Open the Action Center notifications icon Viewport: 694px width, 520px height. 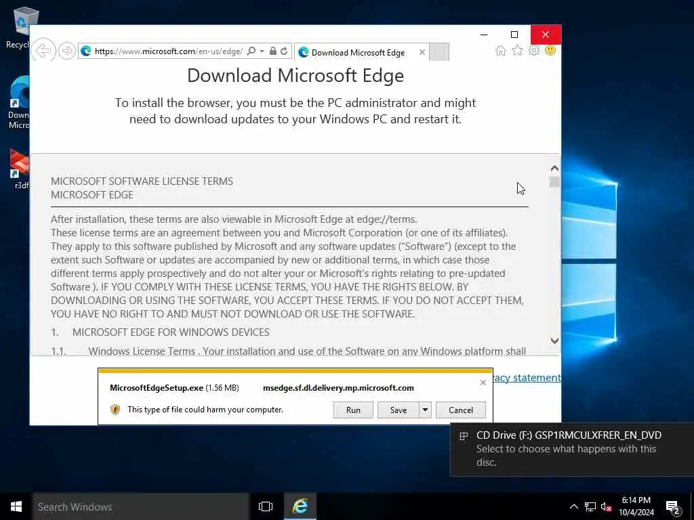(x=673, y=506)
